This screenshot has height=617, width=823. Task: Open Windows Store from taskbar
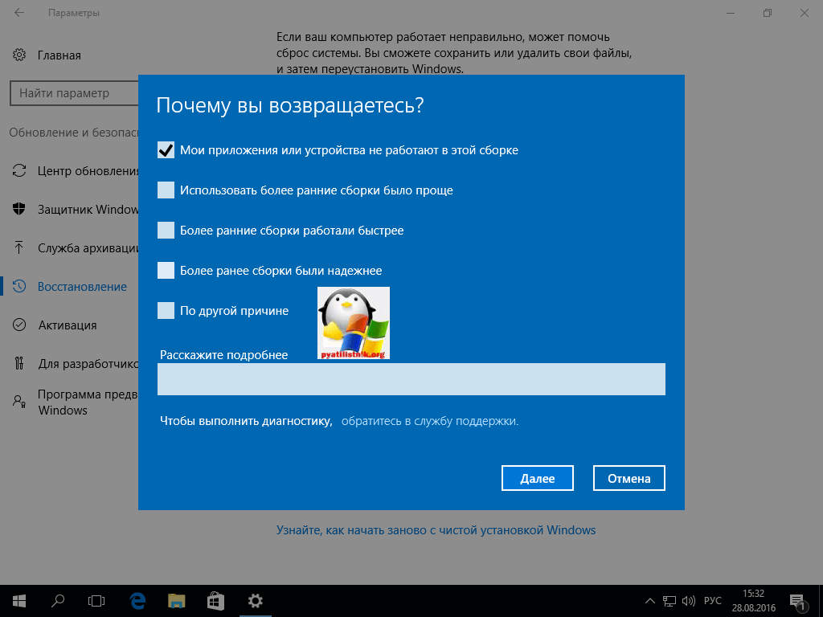[215, 601]
